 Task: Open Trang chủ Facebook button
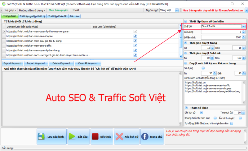click(152, 137)
